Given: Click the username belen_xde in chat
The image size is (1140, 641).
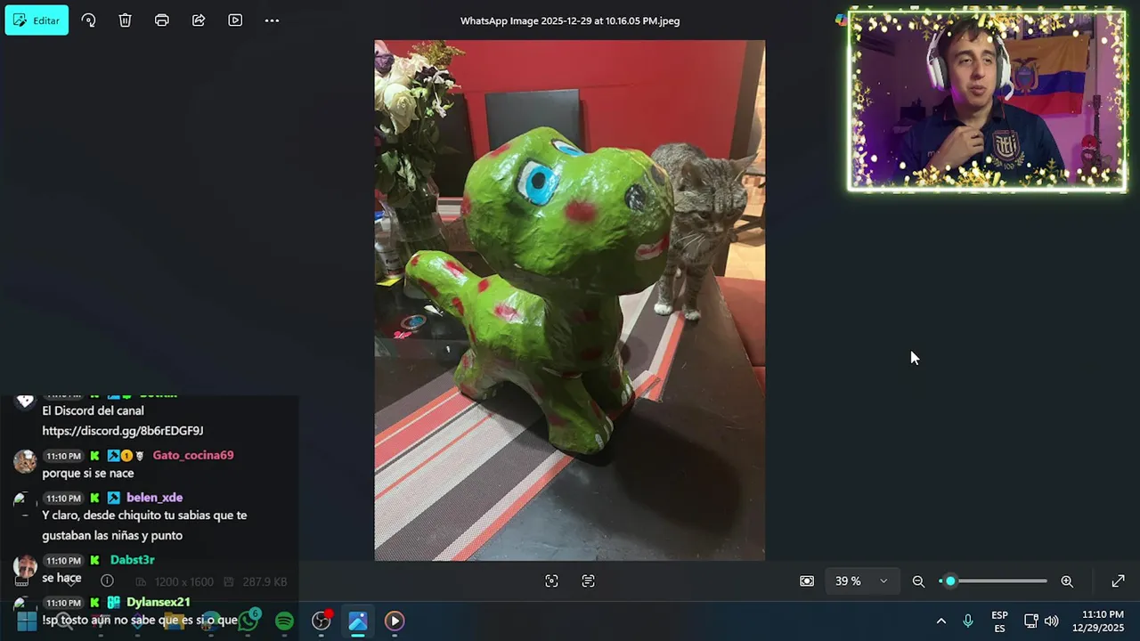Looking at the screenshot, I should 154,498.
